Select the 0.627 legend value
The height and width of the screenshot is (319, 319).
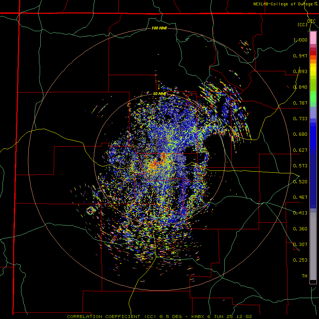pos(300,150)
